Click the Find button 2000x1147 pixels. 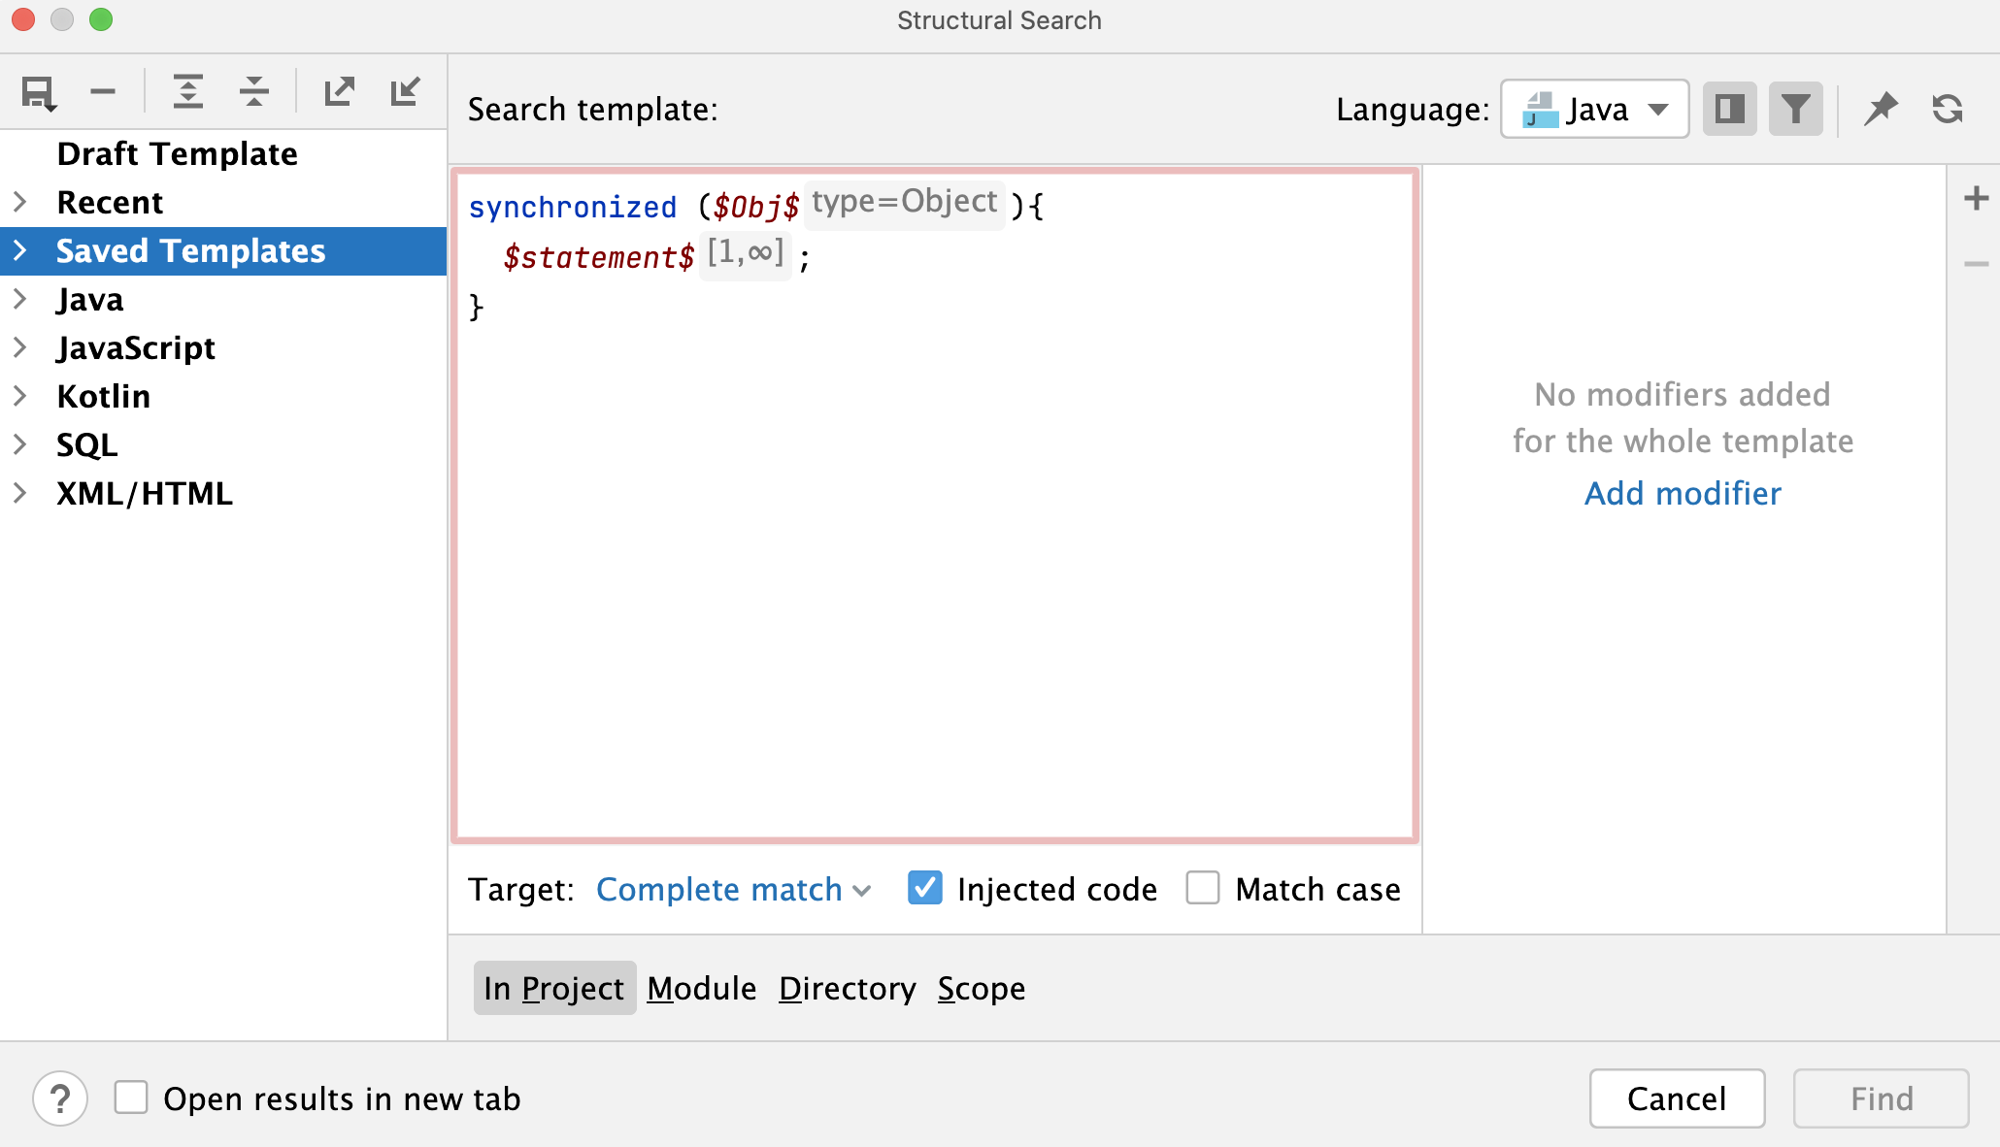pos(1881,1098)
